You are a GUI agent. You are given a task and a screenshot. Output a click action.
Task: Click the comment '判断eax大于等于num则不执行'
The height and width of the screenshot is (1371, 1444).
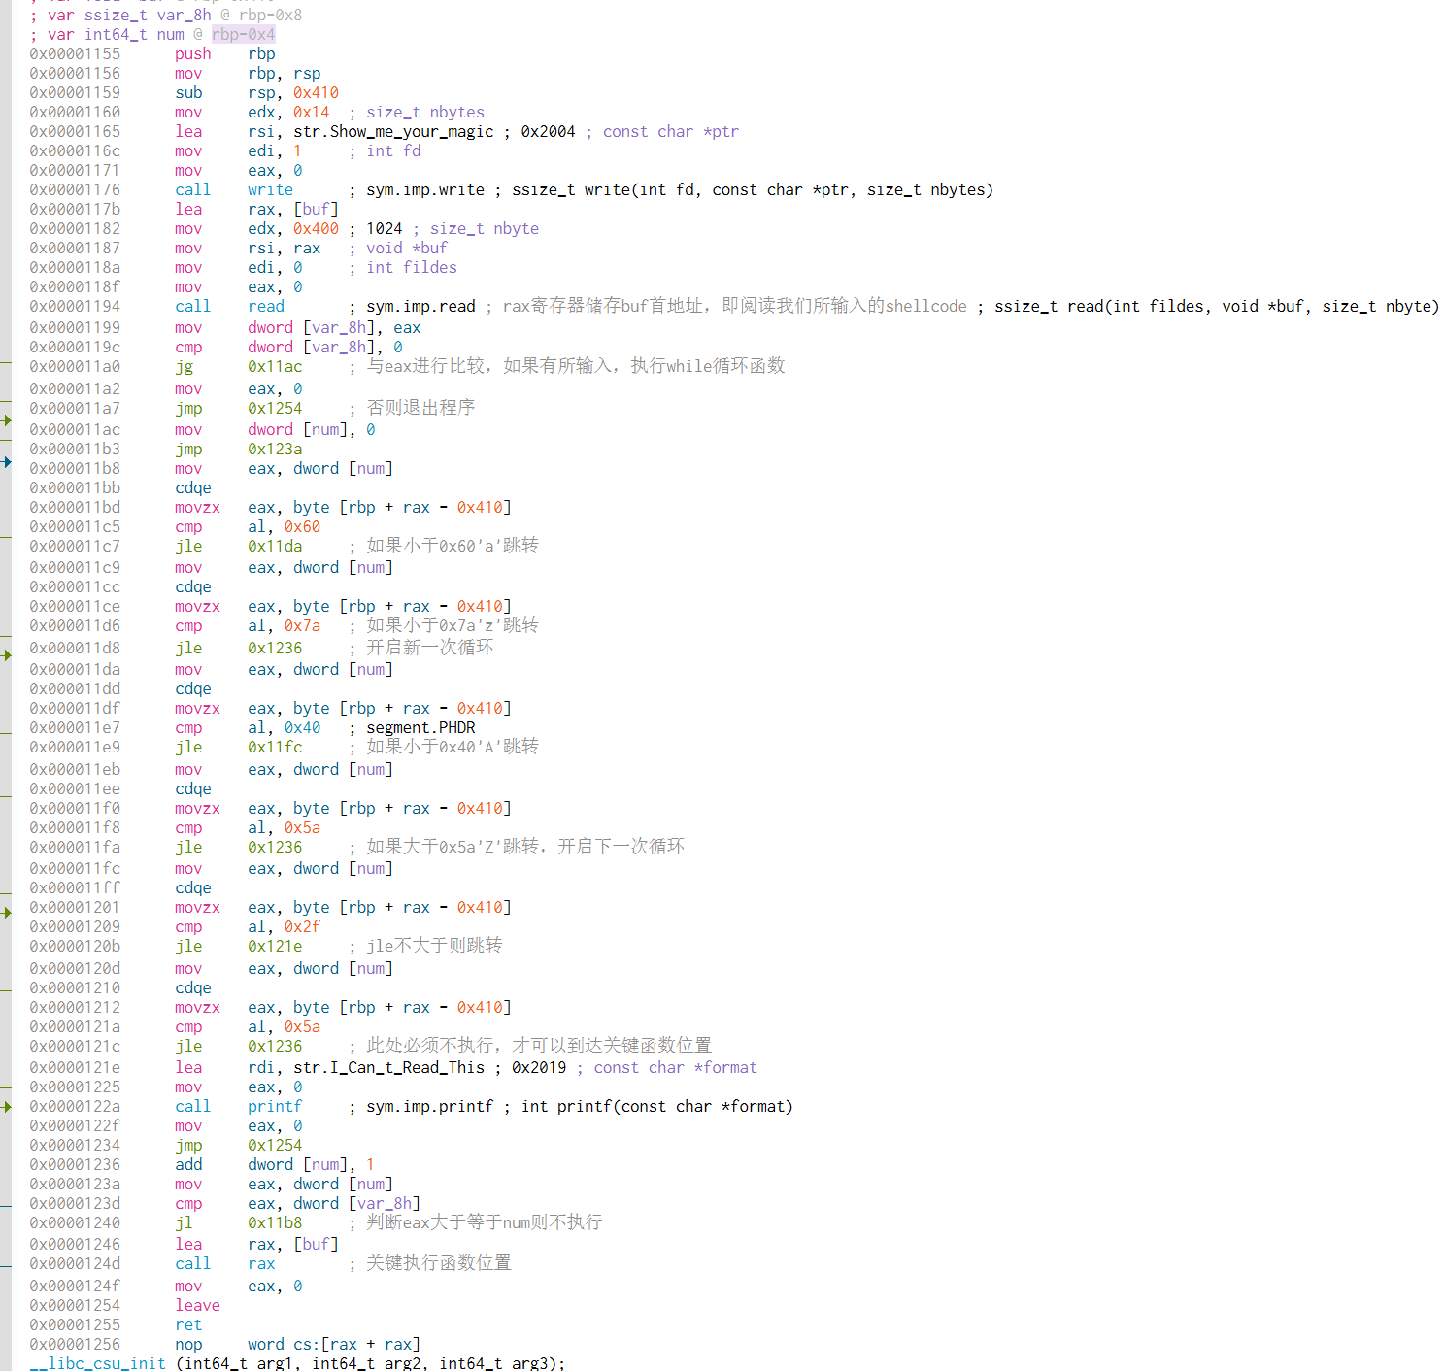484,1222
